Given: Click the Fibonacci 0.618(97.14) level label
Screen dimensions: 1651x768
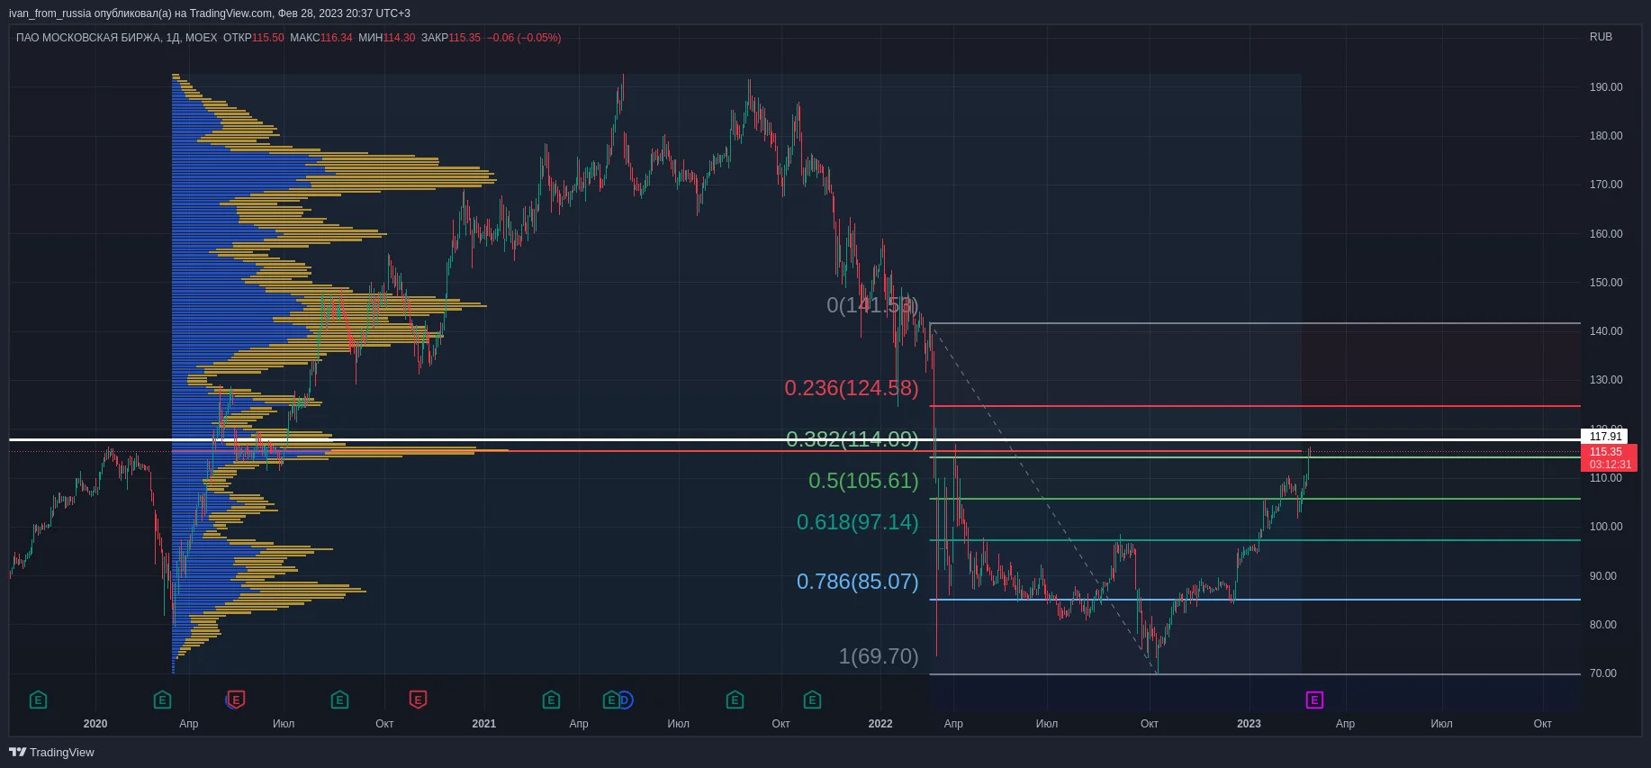Looking at the screenshot, I should pos(858,522).
